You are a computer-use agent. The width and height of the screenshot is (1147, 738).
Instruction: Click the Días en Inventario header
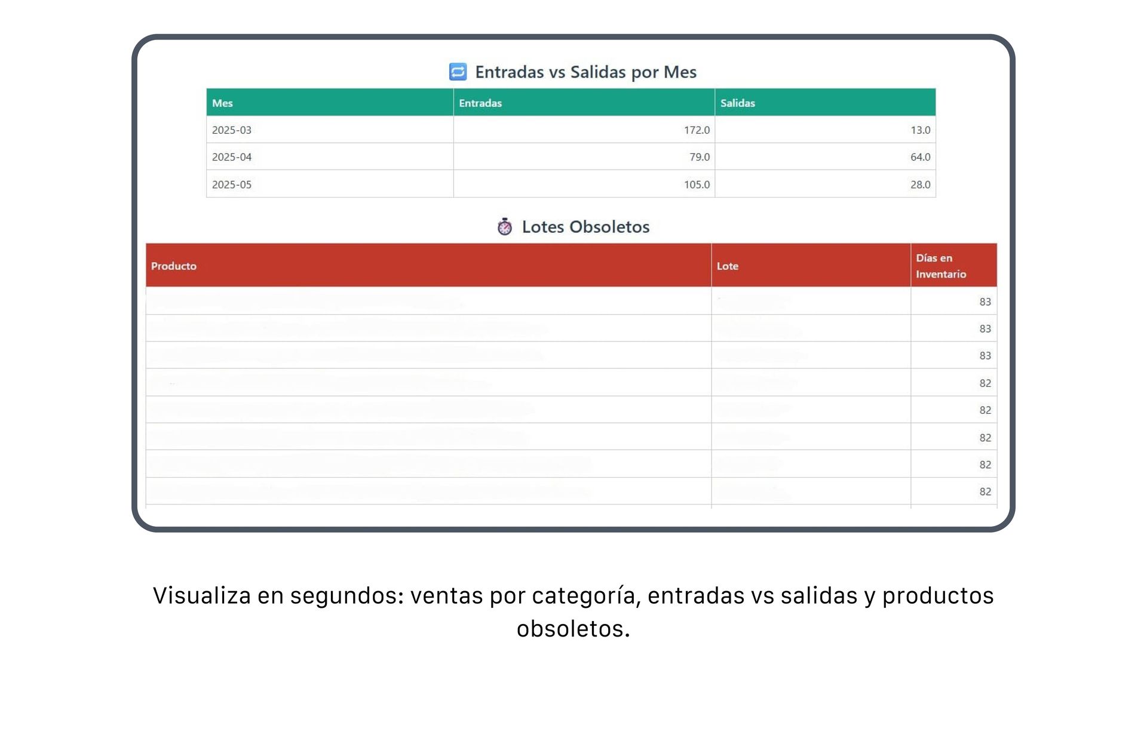(940, 266)
